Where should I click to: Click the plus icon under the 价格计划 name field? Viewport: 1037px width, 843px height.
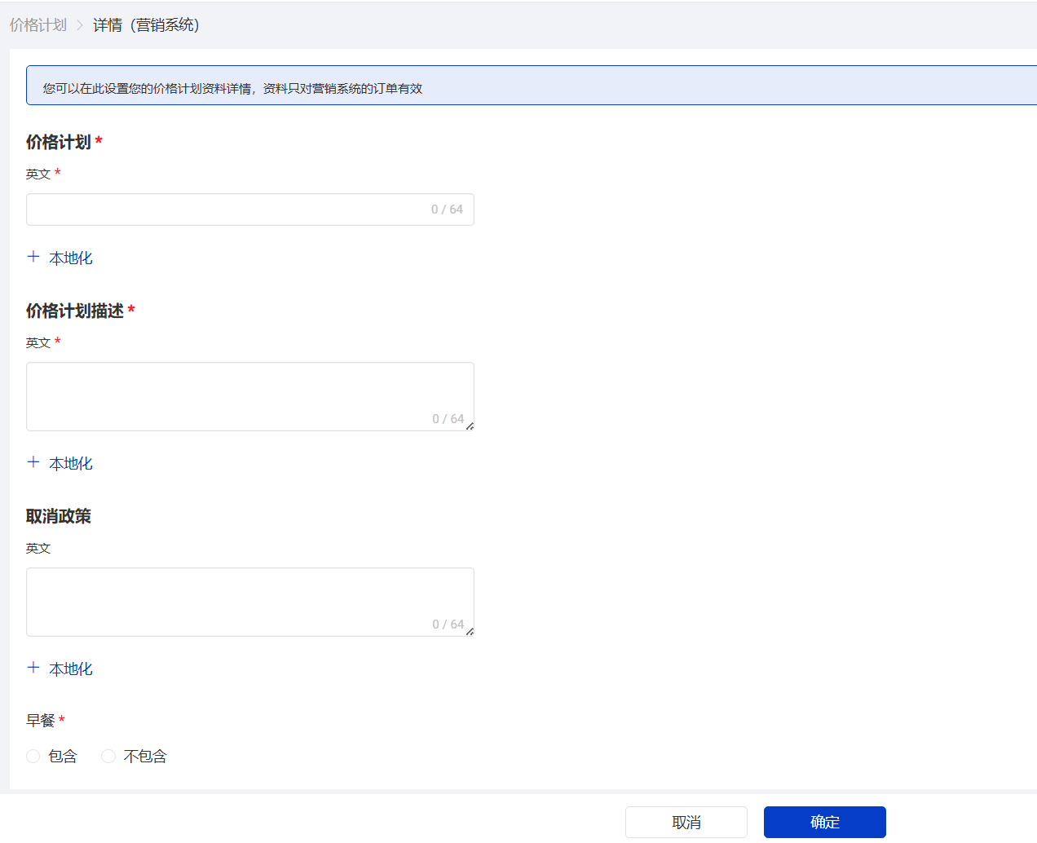click(33, 257)
